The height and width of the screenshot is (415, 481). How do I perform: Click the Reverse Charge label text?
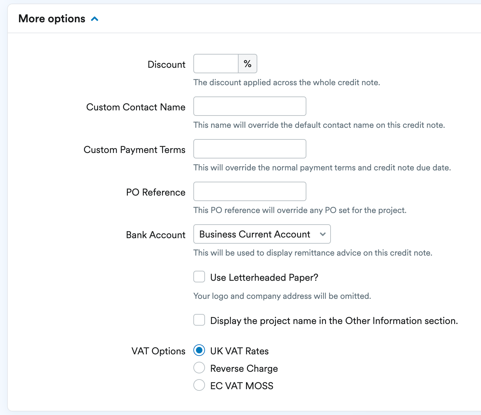244,369
